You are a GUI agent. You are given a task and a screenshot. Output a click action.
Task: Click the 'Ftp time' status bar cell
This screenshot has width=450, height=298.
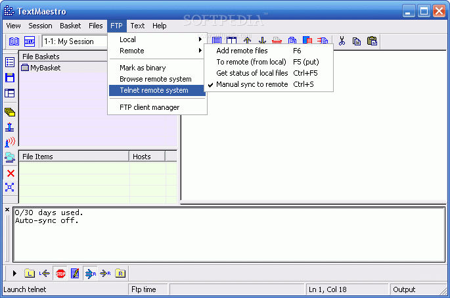148,289
